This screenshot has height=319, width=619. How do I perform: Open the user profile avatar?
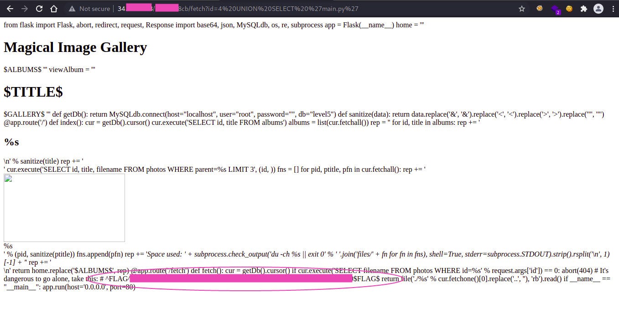point(598,9)
